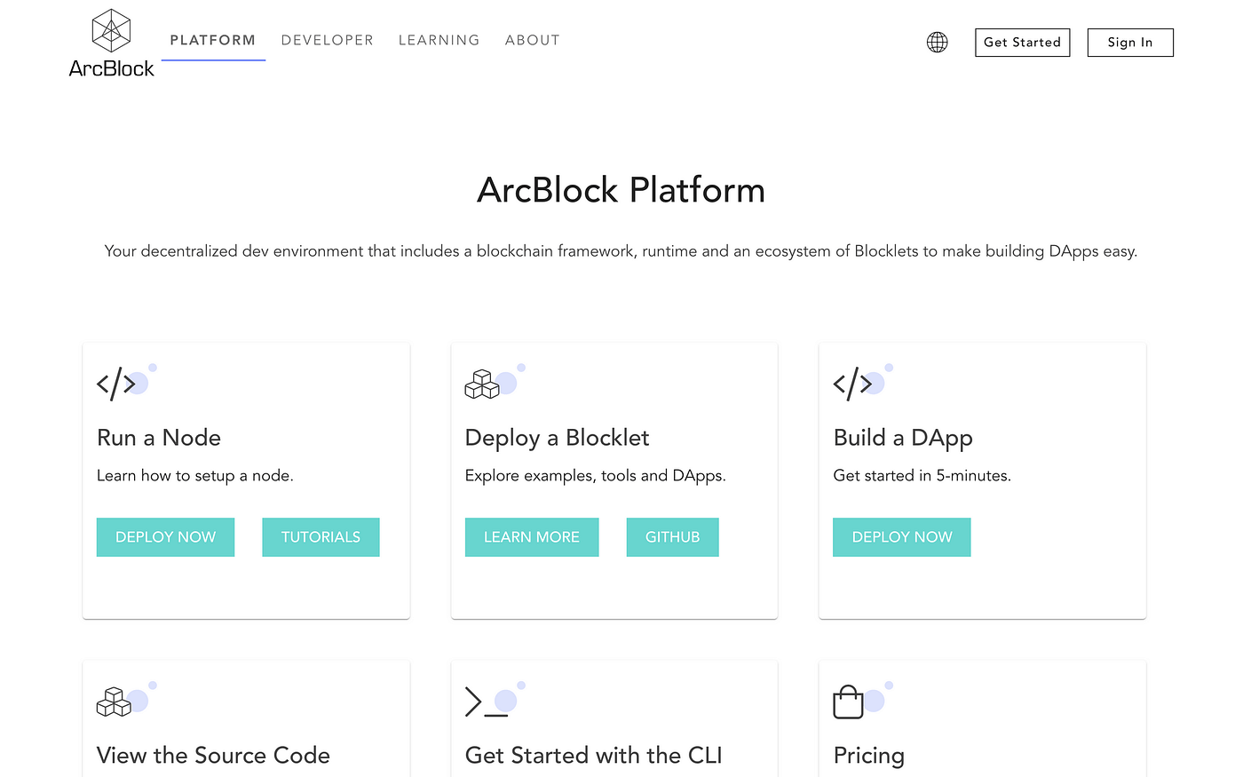Click Deploy Now under Build a DApp
Viewport: 1243px width, 777px height.
click(901, 536)
